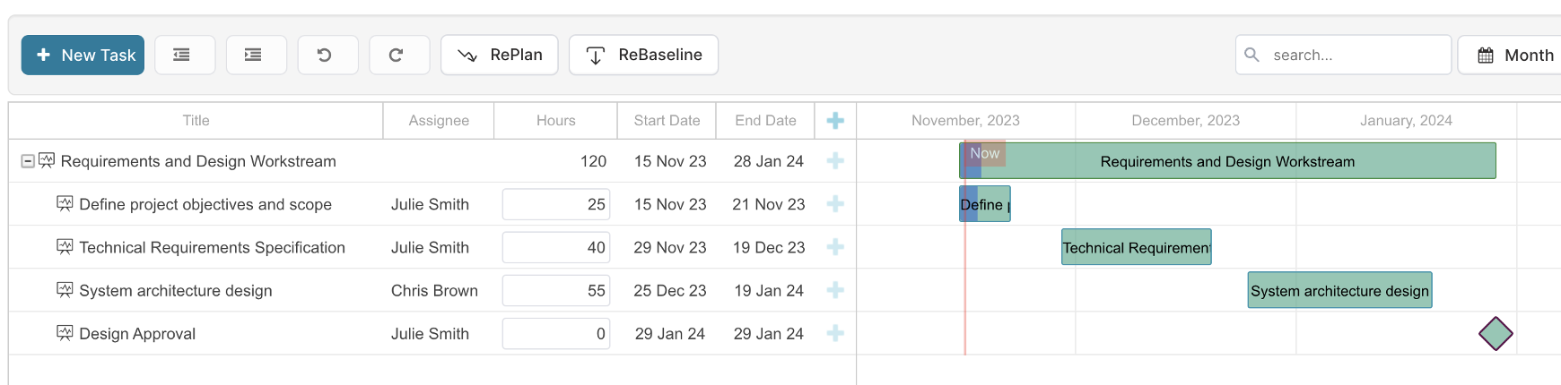
Task: Collapse the Requirements and Design Workstream group
Action: 28,161
